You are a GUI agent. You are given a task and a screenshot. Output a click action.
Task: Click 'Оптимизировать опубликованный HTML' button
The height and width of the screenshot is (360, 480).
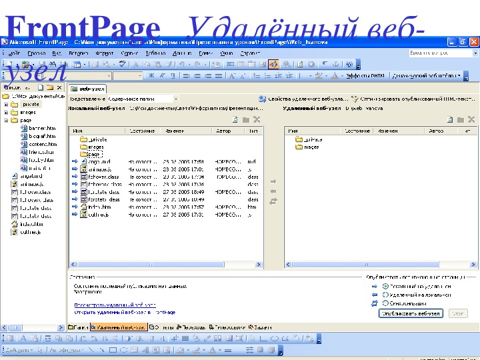click(413, 99)
